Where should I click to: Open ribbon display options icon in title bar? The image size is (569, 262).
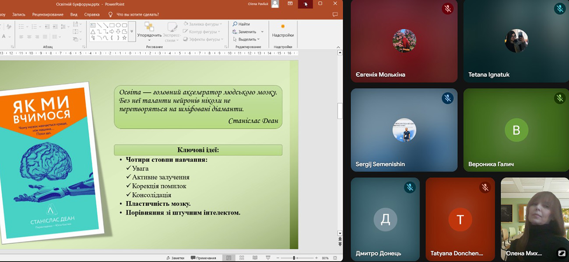point(290,3)
